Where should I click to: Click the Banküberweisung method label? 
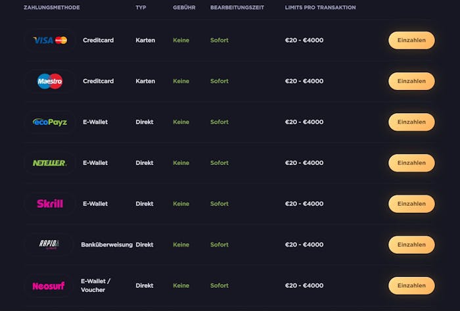pos(106,245)
